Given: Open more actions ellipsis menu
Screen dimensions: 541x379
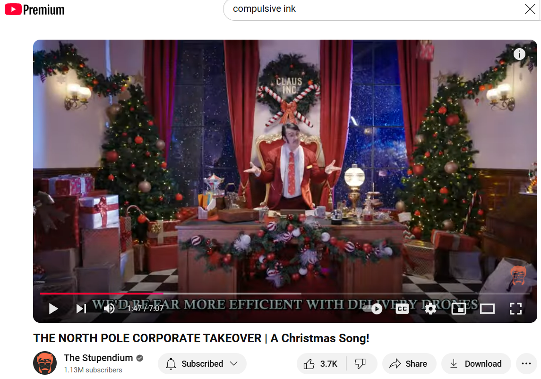Looking at the screenshot, I should pos(526,363).
